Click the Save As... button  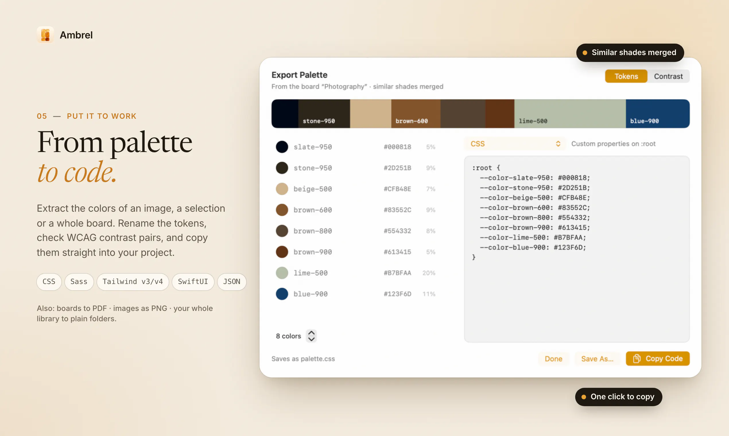point(597,359)
